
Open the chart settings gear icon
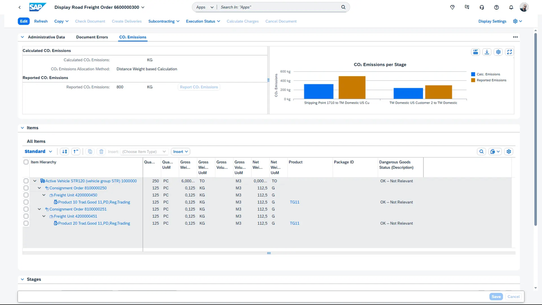click(498, 52)
